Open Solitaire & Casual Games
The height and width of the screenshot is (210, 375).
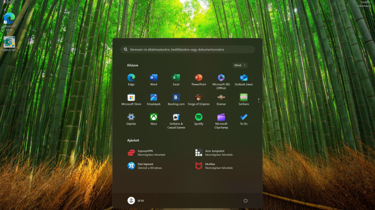tap(176, 121)
